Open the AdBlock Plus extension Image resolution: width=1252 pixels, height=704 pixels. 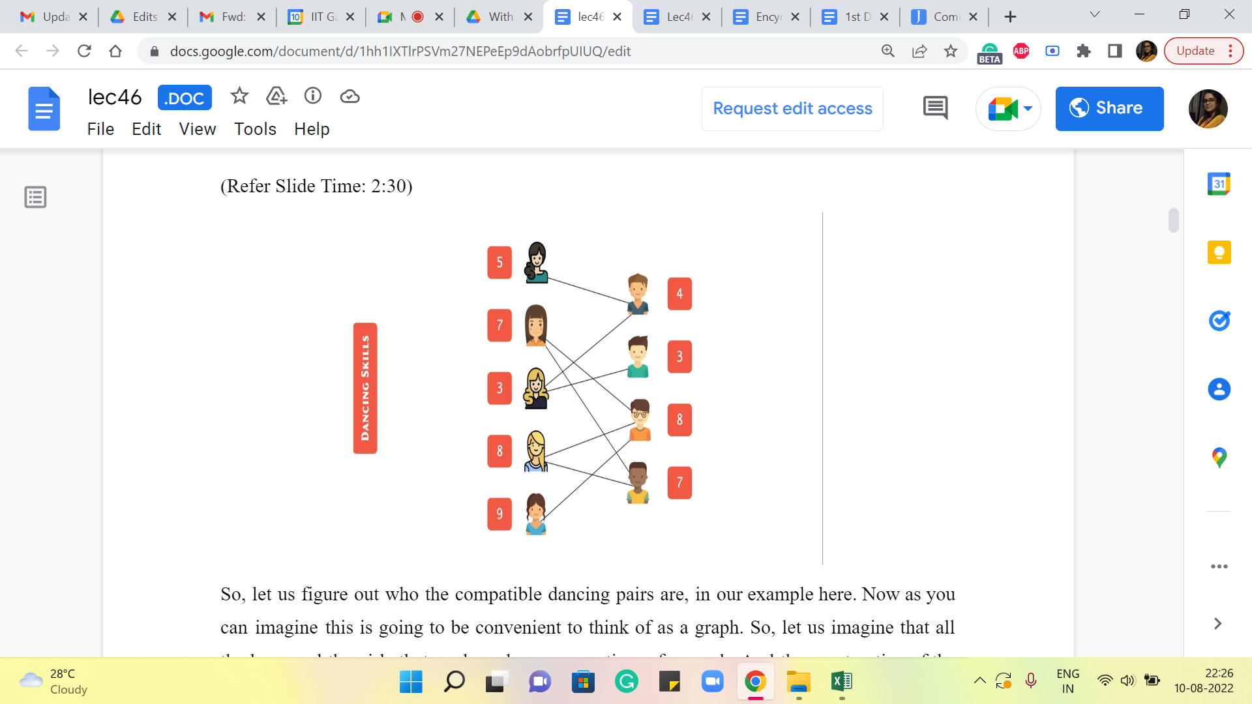pos(1021,51)
